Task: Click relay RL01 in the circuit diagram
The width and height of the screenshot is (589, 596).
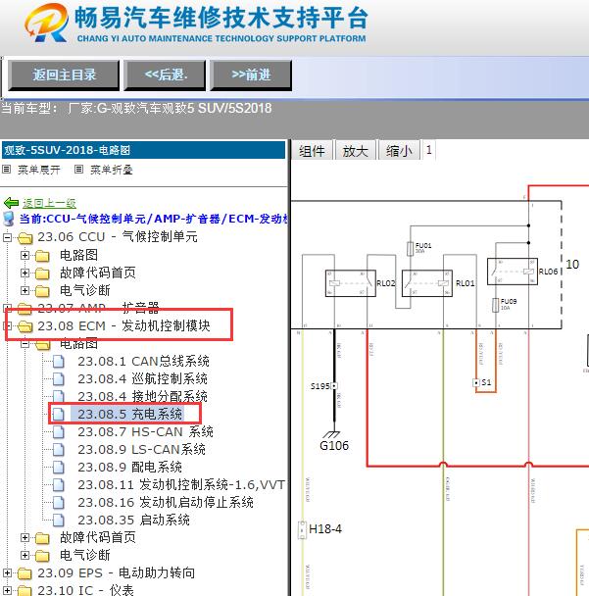Action: point(427,283)
